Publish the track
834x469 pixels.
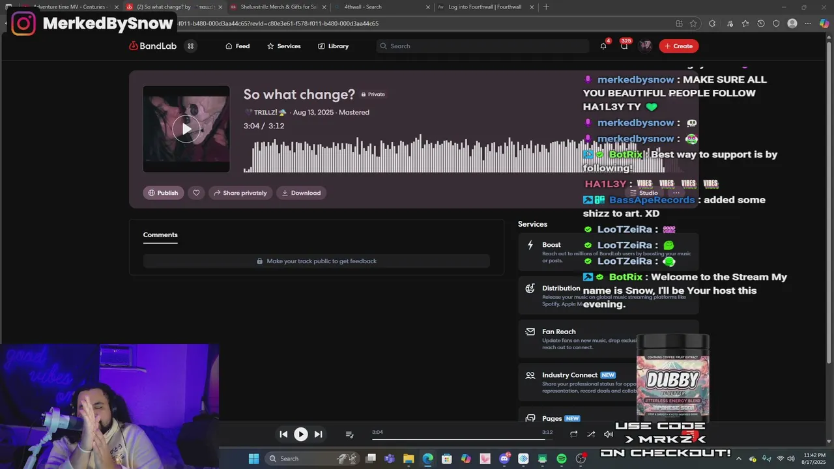(x=164, y=193)
